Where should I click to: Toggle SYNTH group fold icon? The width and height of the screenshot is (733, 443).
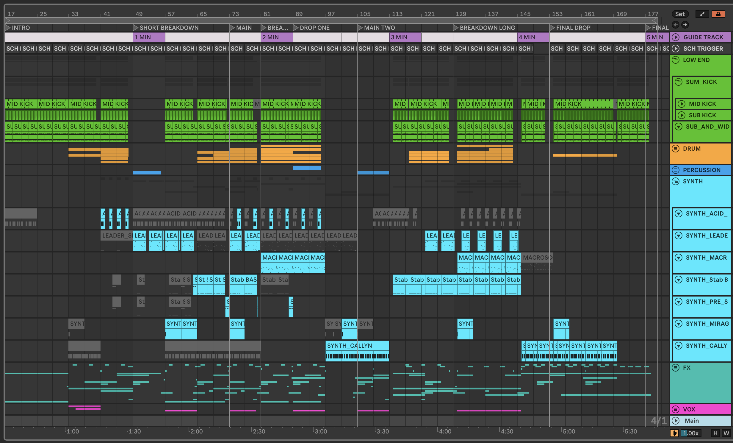[x=676, y=181]
